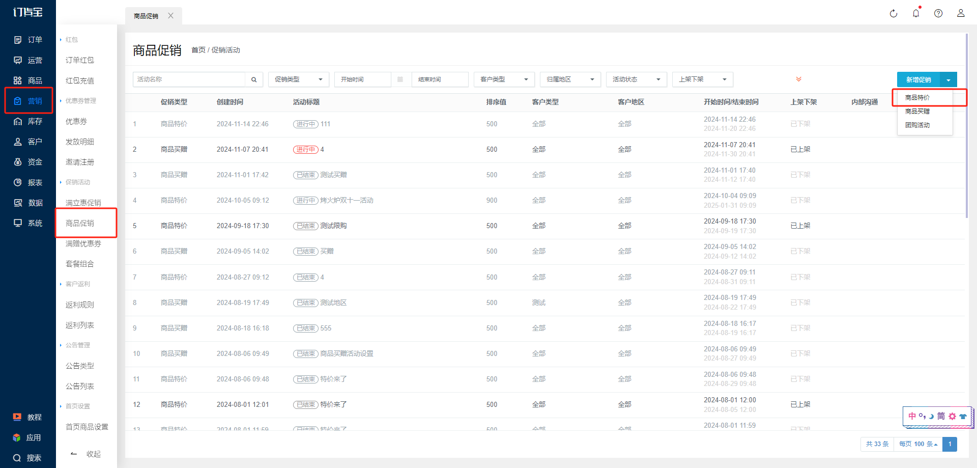Switch to the 商品促销 page tab

point(146,16)
